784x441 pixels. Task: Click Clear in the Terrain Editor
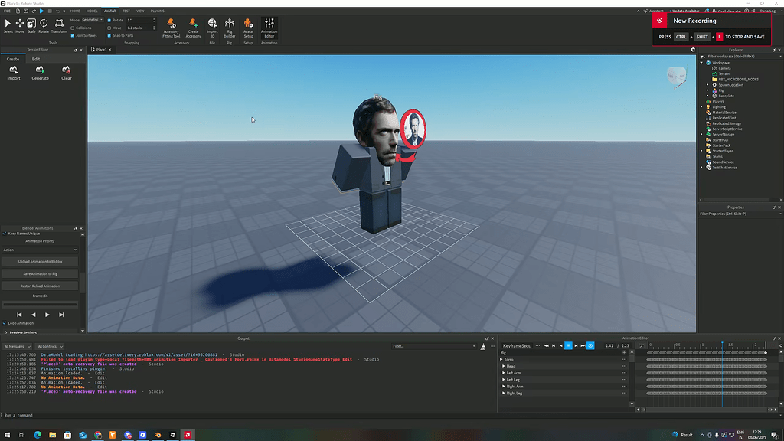(67, 73)
